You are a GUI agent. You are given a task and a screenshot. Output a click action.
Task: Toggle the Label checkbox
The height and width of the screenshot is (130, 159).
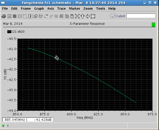point(113,16)
